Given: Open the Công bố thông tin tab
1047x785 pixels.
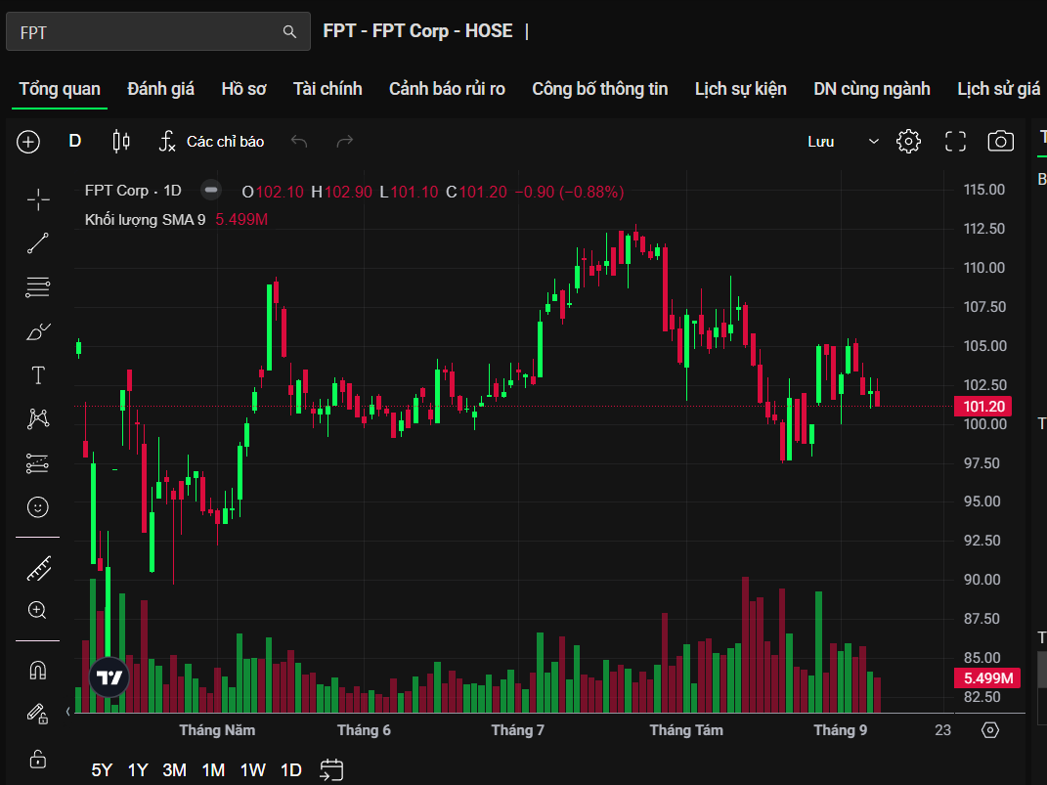Looking at the screenshot, I should click(600, 89).
